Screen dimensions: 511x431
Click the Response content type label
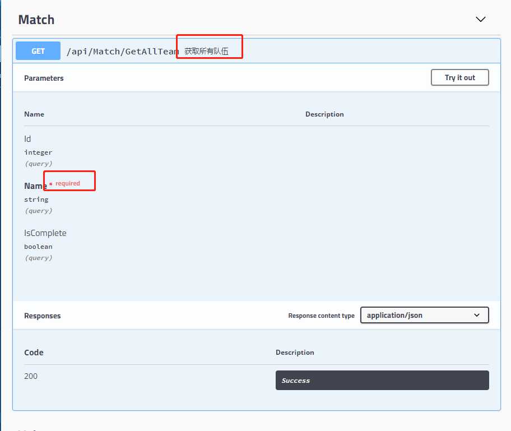[321, 316]
